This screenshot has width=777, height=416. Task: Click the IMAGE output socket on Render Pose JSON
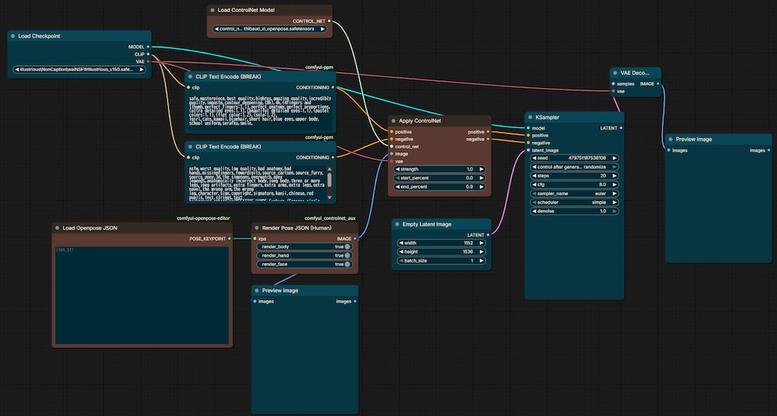pyautogui.click(x=355, y=239)
